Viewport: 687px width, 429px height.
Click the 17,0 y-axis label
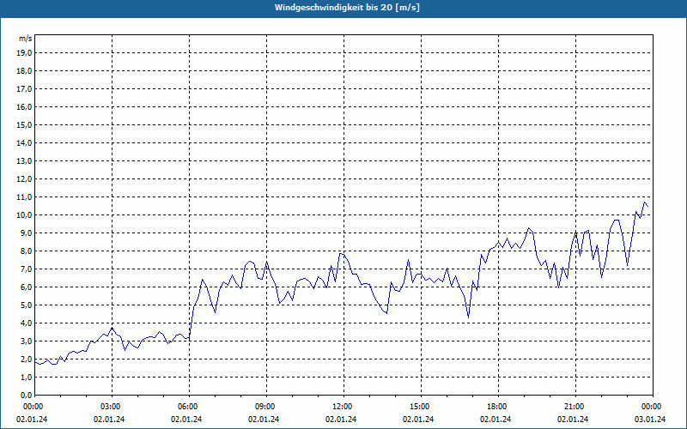[24, 89]
